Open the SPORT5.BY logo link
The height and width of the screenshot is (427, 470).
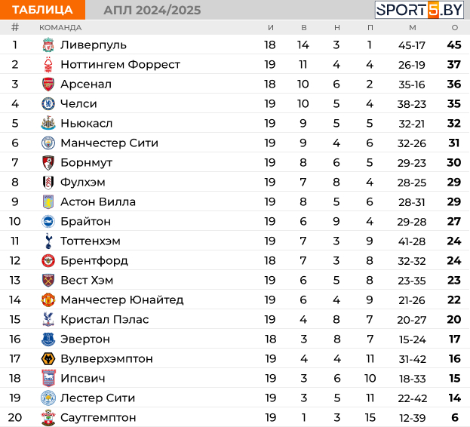419,10
